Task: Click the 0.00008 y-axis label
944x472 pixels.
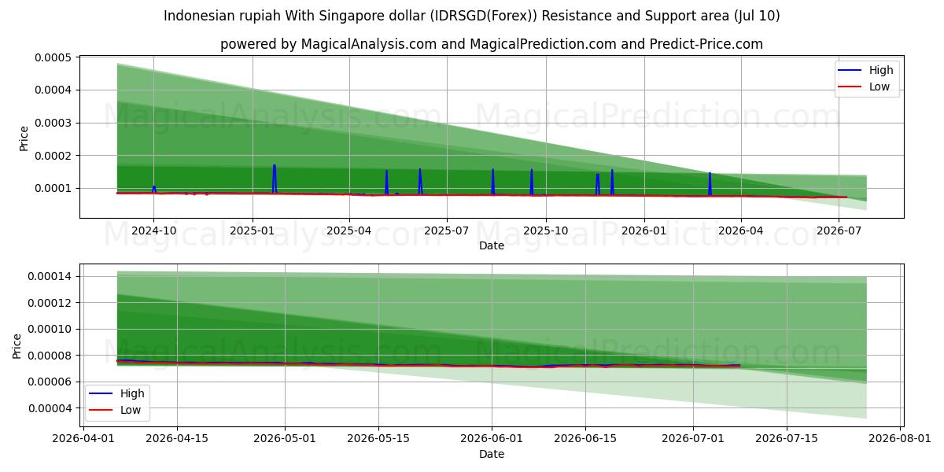Action: (50, 356)
